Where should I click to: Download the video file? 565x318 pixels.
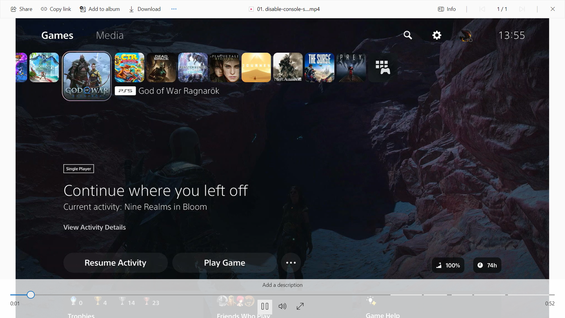(x=145, y=9)
